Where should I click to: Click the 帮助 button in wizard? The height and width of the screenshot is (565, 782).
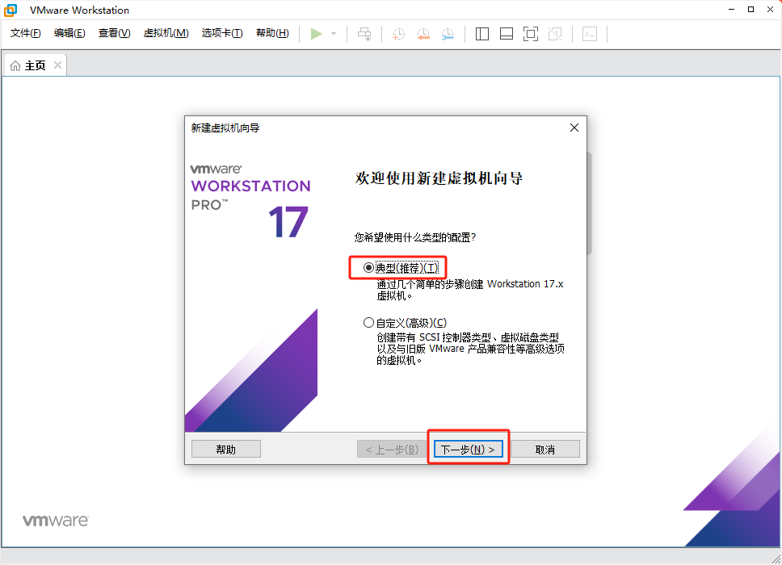pyautogui.click(x=226, y=450)
